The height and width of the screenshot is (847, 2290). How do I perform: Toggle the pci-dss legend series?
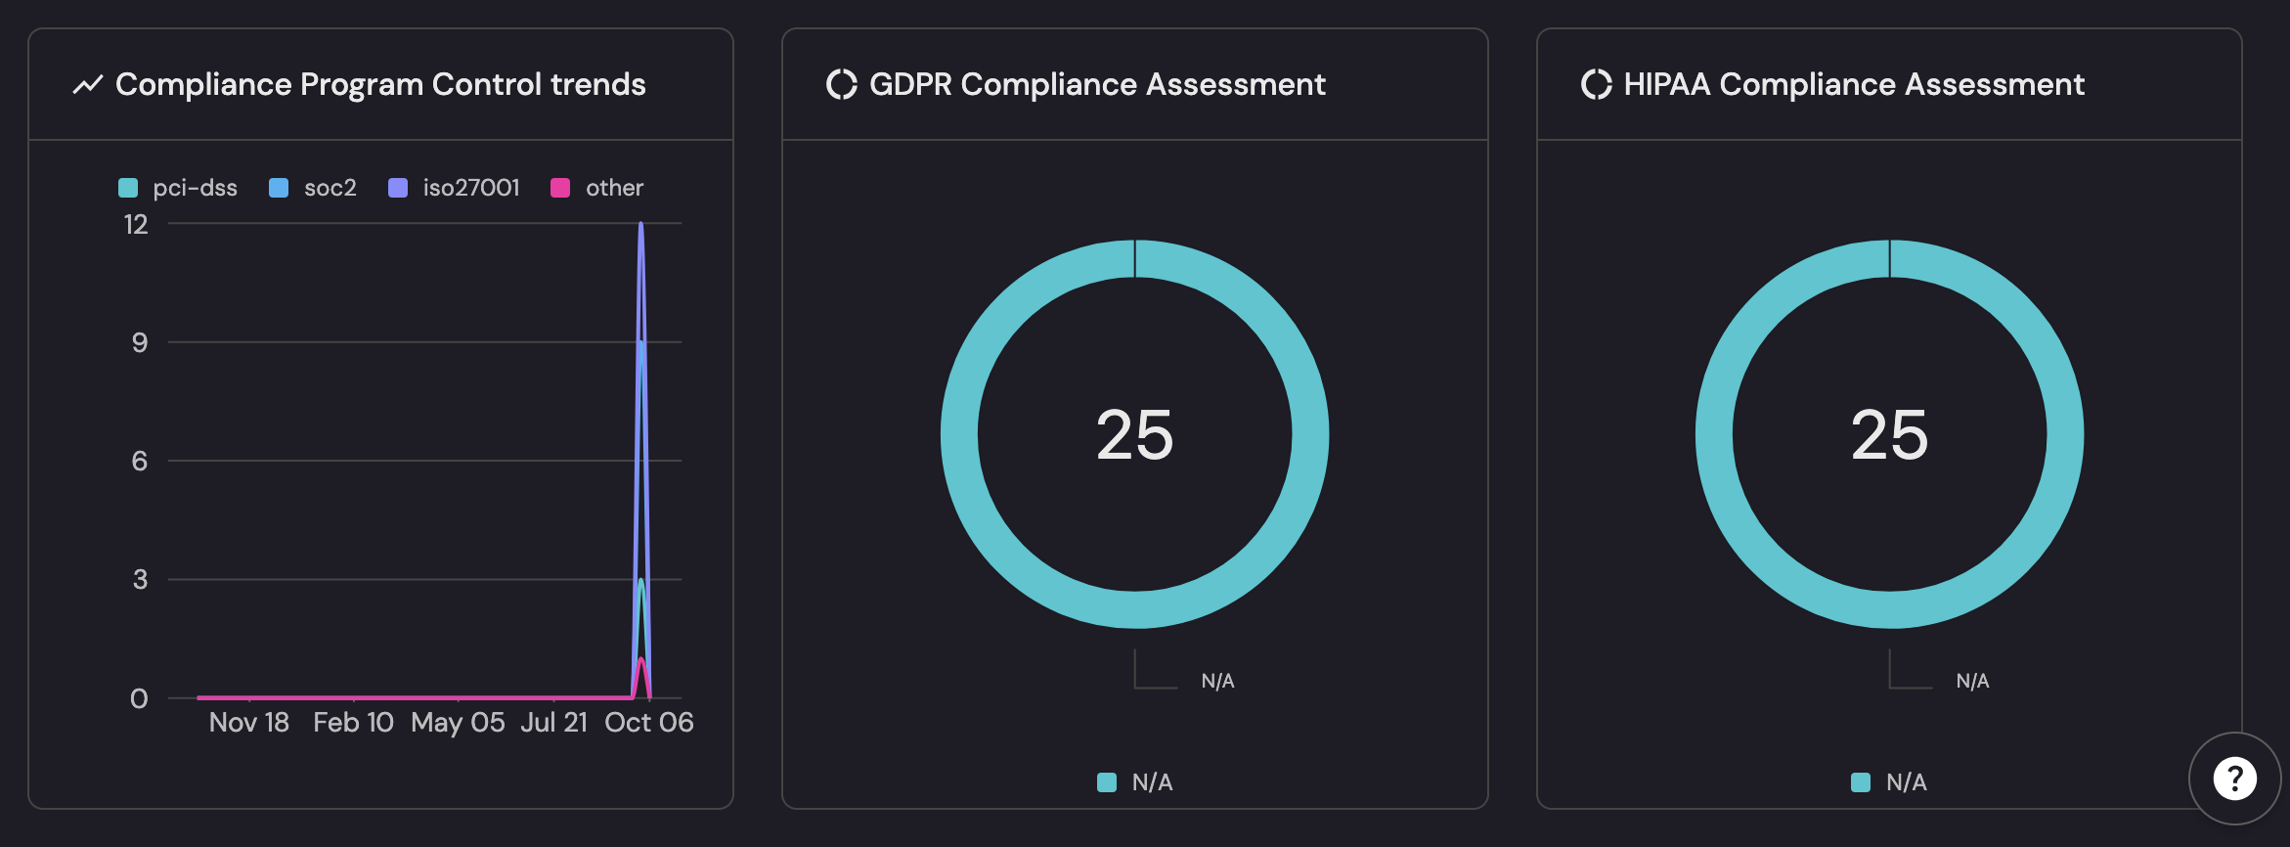[x=178, y=188]
